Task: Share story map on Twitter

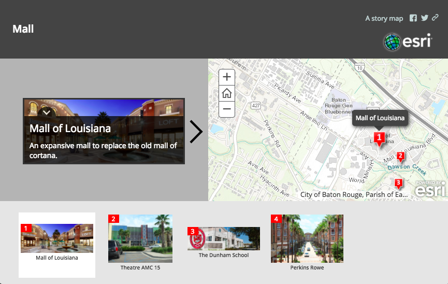Action: point(425,18)
